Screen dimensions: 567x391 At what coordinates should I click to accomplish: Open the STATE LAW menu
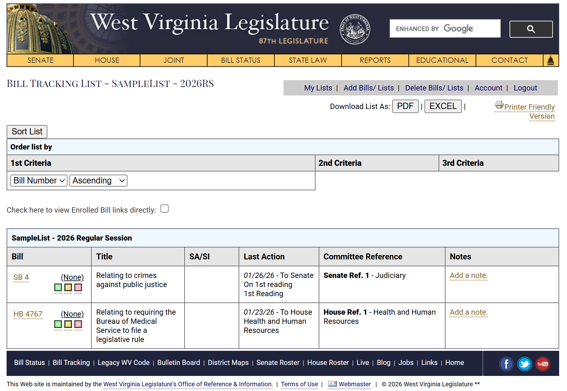(x=308, y=60)
